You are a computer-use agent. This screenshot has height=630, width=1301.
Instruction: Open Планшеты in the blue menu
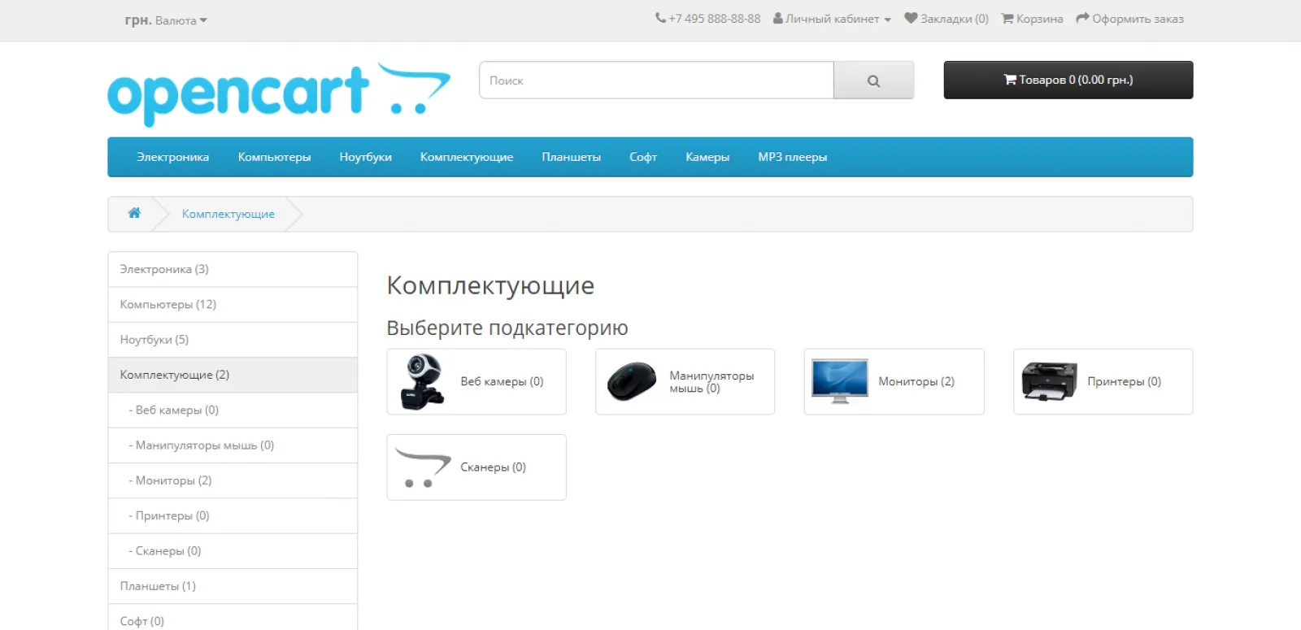(571, 157)
